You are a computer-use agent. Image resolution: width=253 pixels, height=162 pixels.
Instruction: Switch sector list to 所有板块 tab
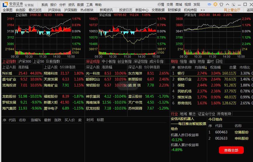pyautogui.click(x=224, y=114)
